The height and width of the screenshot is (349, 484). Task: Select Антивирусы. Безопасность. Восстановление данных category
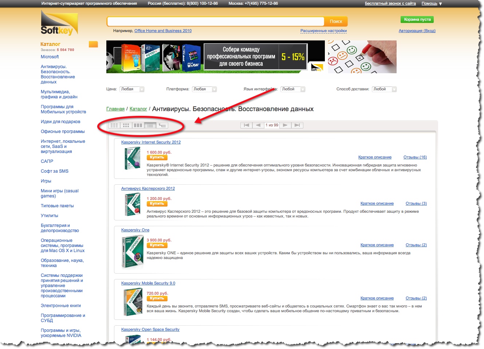coord(58,74)
